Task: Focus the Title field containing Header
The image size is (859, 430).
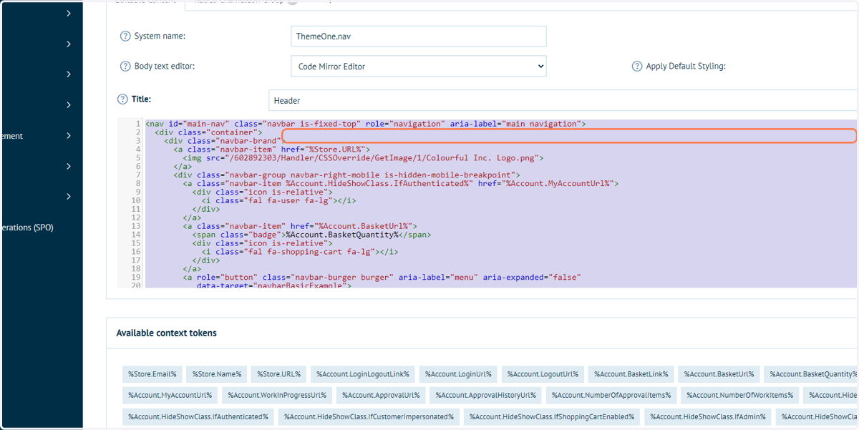Action: pyautogui.click(x=563, y=101)
